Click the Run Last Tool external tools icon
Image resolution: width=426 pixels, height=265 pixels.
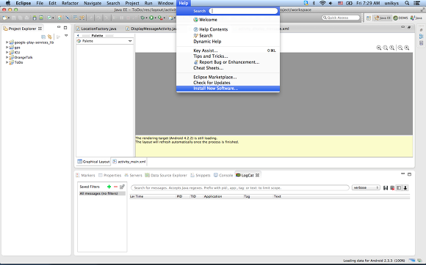click(x=160, y=18)
